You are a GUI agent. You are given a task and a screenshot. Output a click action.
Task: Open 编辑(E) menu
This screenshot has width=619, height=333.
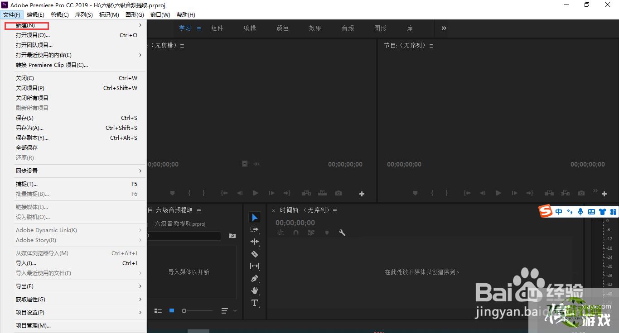coord(35,15)
